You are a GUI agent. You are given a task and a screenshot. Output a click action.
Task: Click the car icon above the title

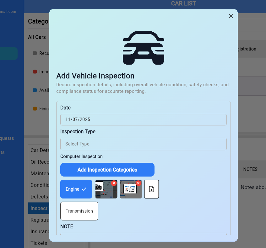tap(143, 48)
